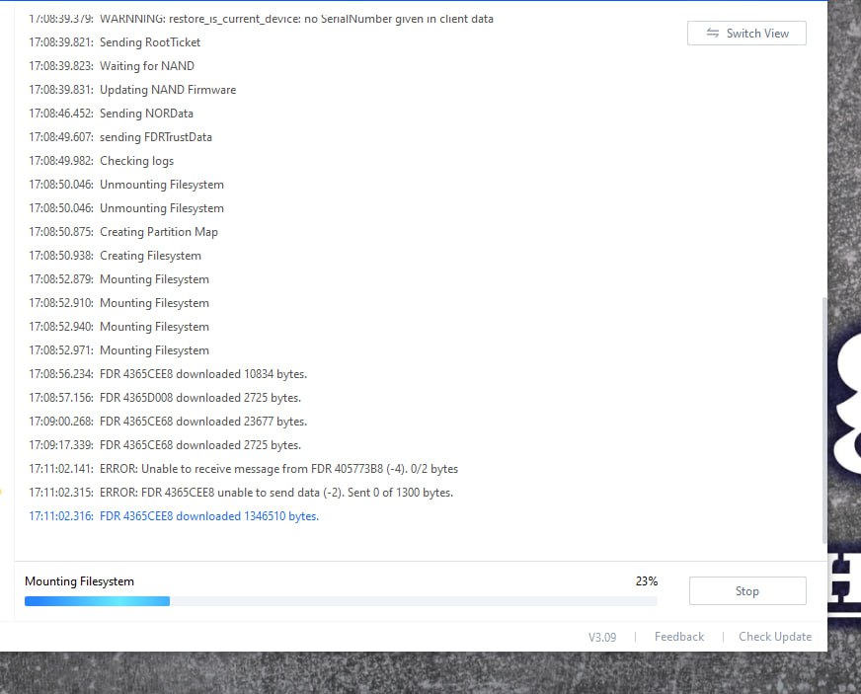Screen dimensions: 861x694
Task: Click the log panel vertical scrollbar
Action: click(x=823, y=420)
